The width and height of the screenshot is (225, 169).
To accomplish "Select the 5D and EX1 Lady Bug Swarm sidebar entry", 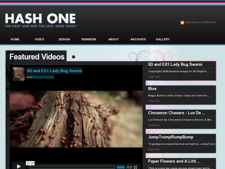I will pyautogui.click(x=181, y=71).
